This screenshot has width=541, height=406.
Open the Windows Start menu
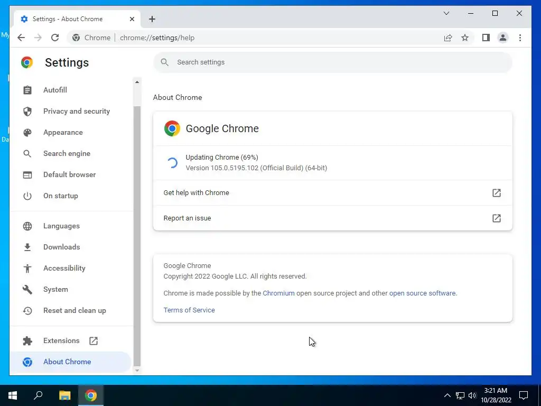point(13,395)
